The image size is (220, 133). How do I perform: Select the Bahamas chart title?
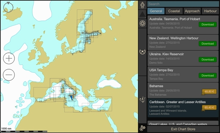(156, 86)
